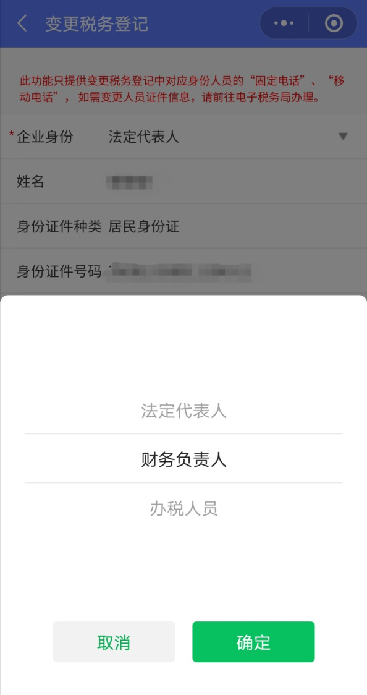Go back using the header arrow
This screenshot has height=695, width=367.
click(x=22, y=23)
